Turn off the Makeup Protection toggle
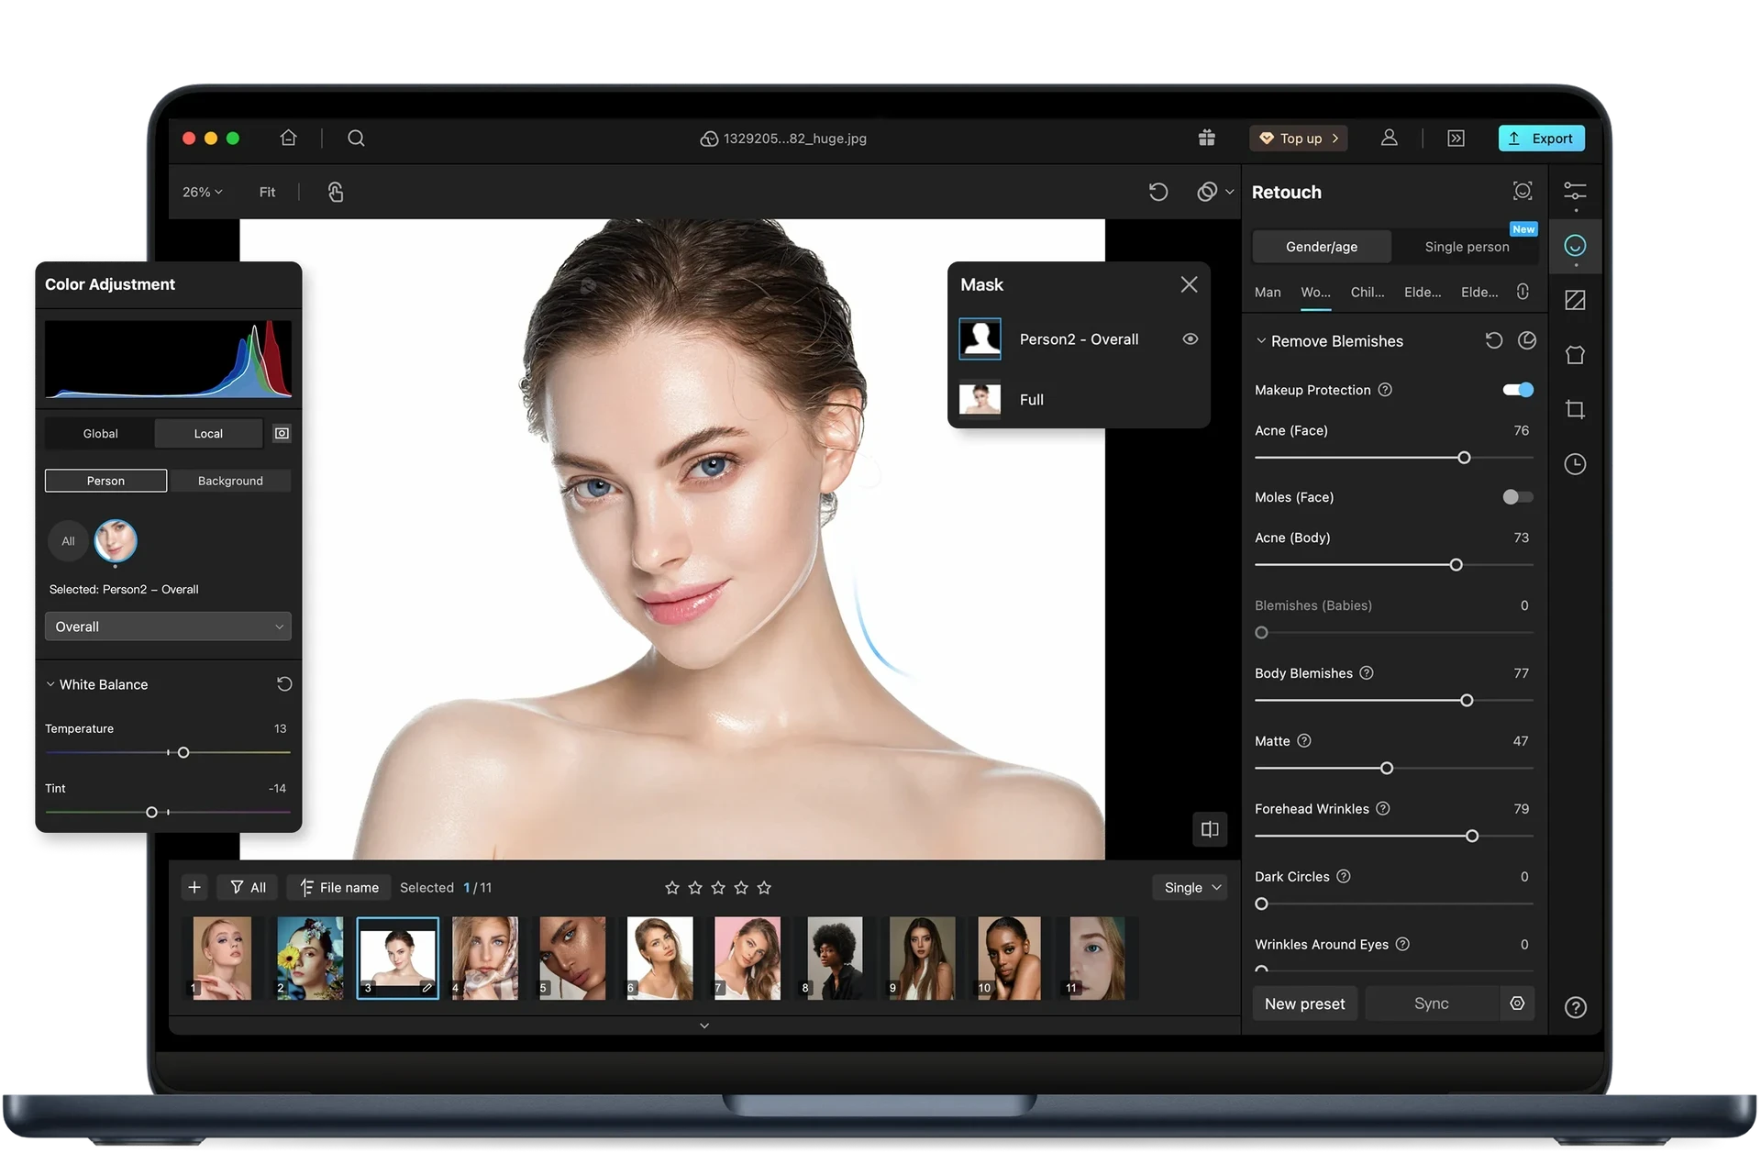Viewport: 1761px width, 1153px height. (x=1517, y=390)
